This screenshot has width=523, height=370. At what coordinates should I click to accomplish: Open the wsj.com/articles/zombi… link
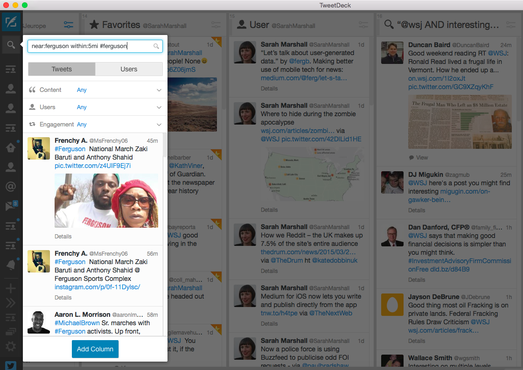click(x=298, y=131)
